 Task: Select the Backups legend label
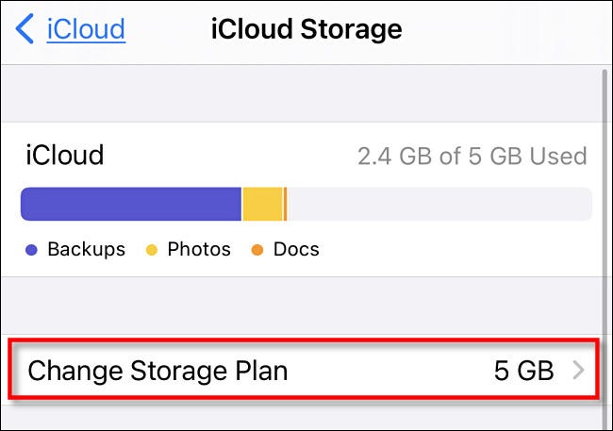coord(86,250)
